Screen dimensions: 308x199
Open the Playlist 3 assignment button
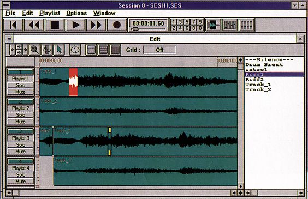point(20,138)
